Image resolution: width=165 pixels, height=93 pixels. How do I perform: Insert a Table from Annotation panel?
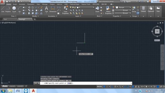59,13
